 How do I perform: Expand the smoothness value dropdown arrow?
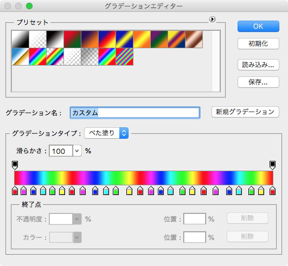(x=77, y=151)
